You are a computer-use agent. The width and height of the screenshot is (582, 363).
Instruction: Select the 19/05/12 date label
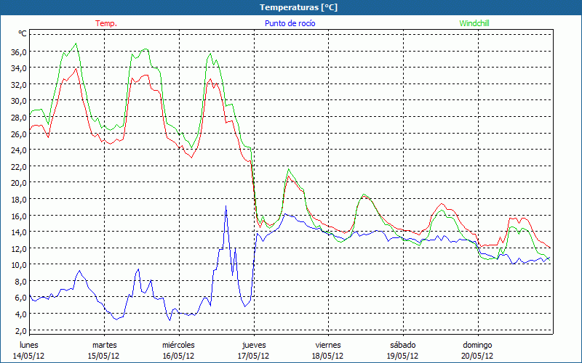click(402, 356)
